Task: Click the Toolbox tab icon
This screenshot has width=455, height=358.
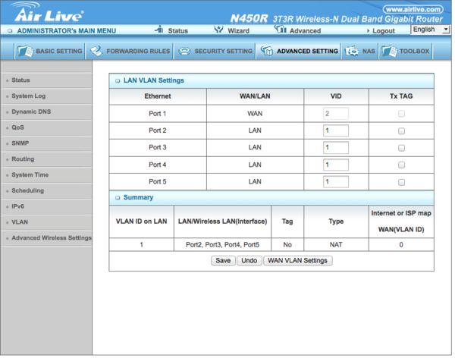Action: pos(390,51)
